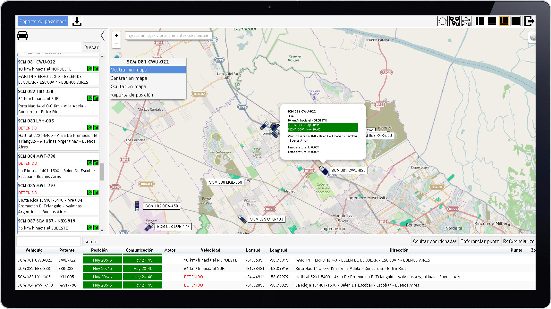The height and width of the screenshot is (309, 551).
Task: Click the Reporte de posiciones button
Action: click(43, 21)
